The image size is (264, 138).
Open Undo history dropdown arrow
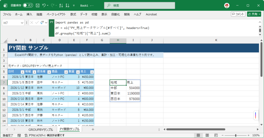tap(48, 5)
